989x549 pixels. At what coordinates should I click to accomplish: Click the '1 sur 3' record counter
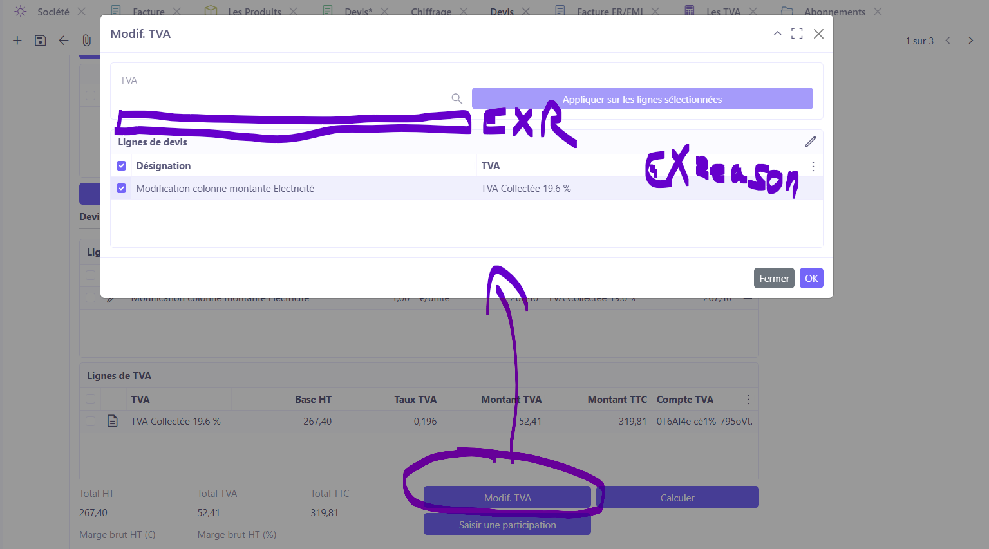click(x=919, y=41)
